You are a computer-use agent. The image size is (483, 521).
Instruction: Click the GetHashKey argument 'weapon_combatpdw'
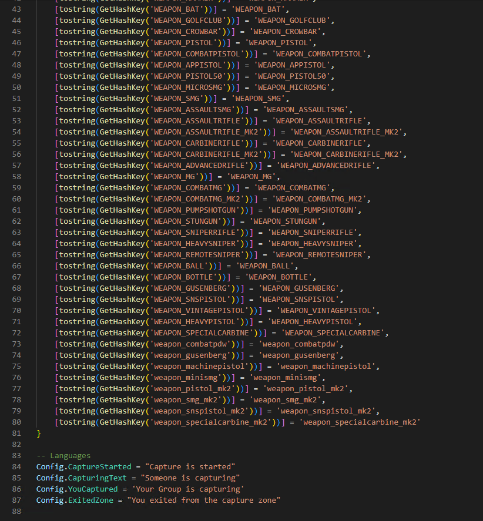[x=190, y=344]
